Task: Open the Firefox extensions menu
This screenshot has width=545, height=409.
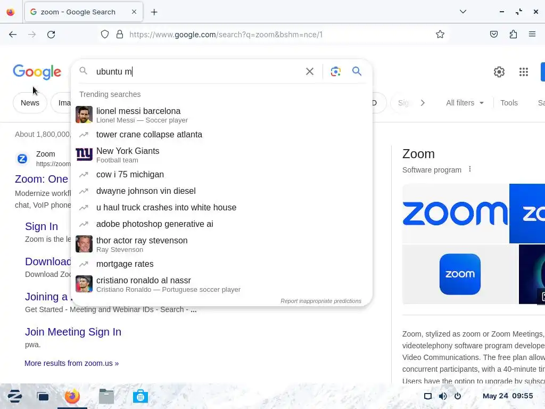Action: (x=513, y=34)
